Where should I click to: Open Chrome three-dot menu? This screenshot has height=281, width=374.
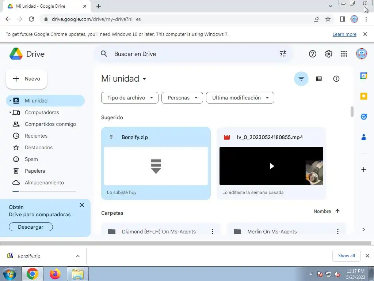[x=366, y=19]
